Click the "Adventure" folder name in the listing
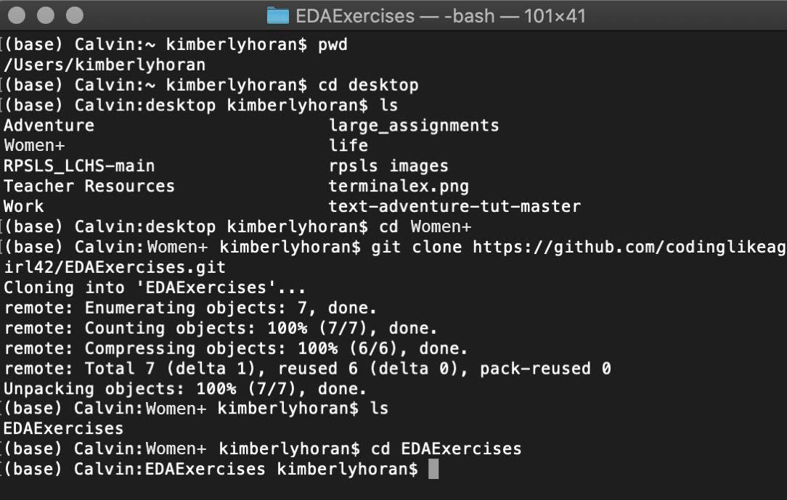Image resolution: width=787 pixels, height=500 pixels. (x=49, y=126)
